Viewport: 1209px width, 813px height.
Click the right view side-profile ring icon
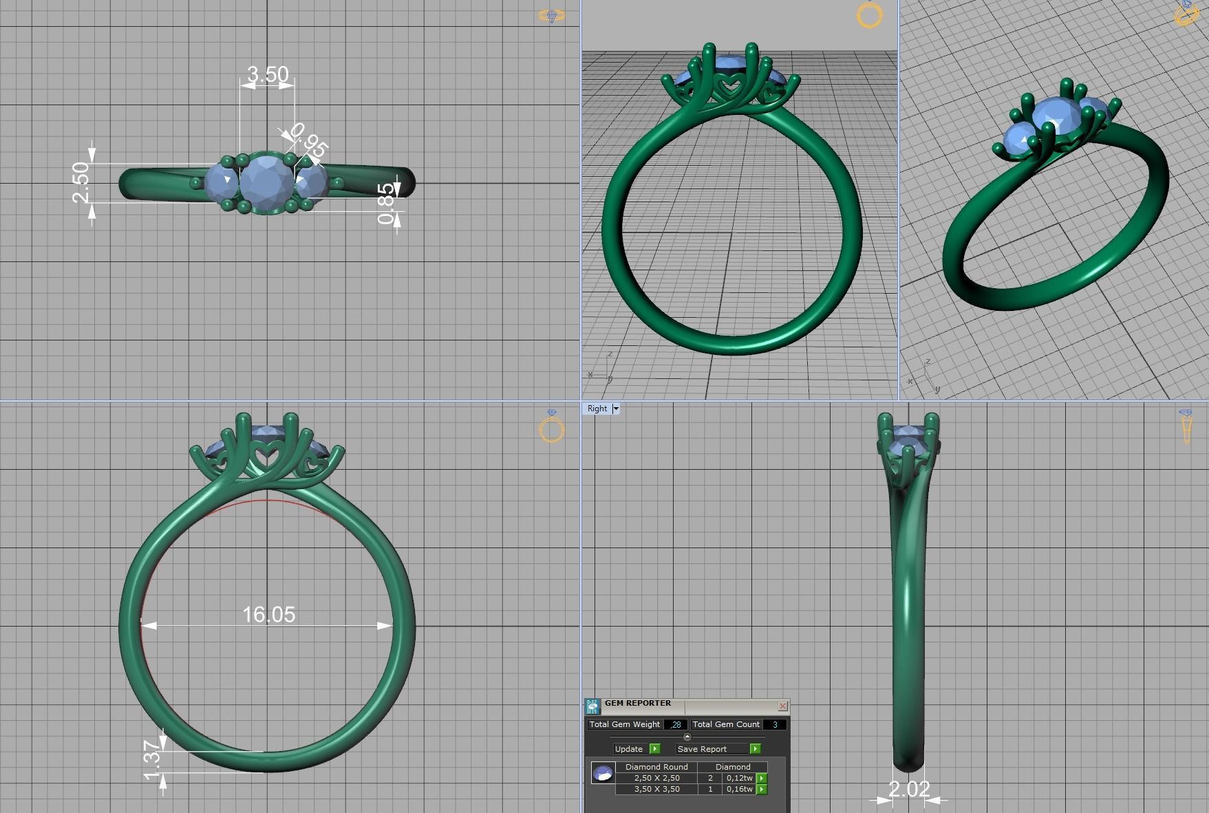[x=1186, y=426]
